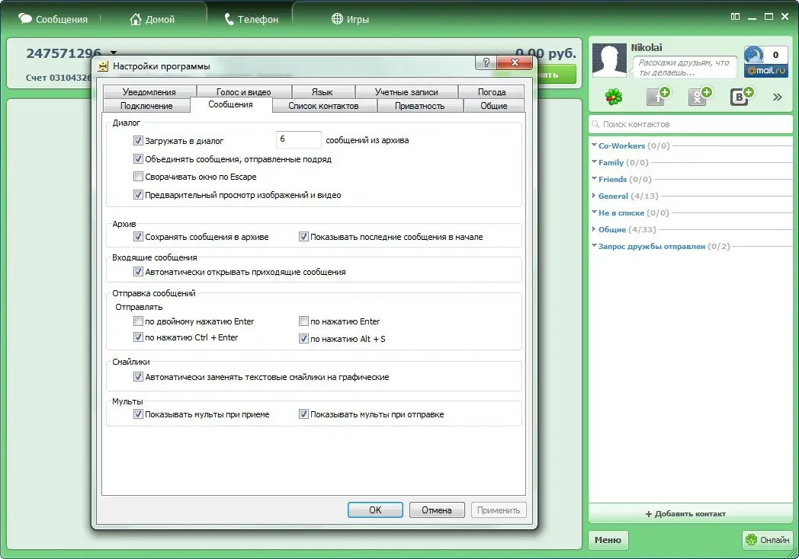Click the archive message count field

(x=299, y=139)
